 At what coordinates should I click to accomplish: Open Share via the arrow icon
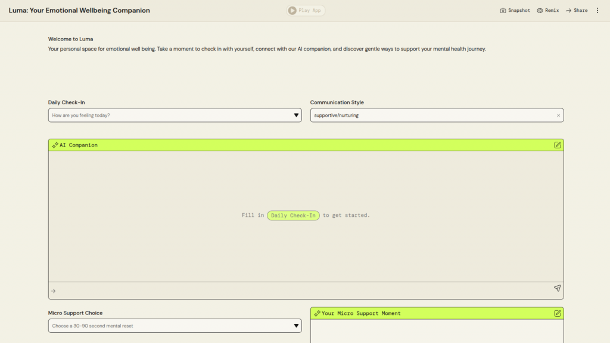[x=569, y=11]
